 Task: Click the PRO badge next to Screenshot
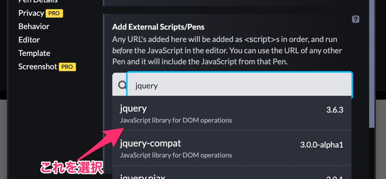[67, 67]
